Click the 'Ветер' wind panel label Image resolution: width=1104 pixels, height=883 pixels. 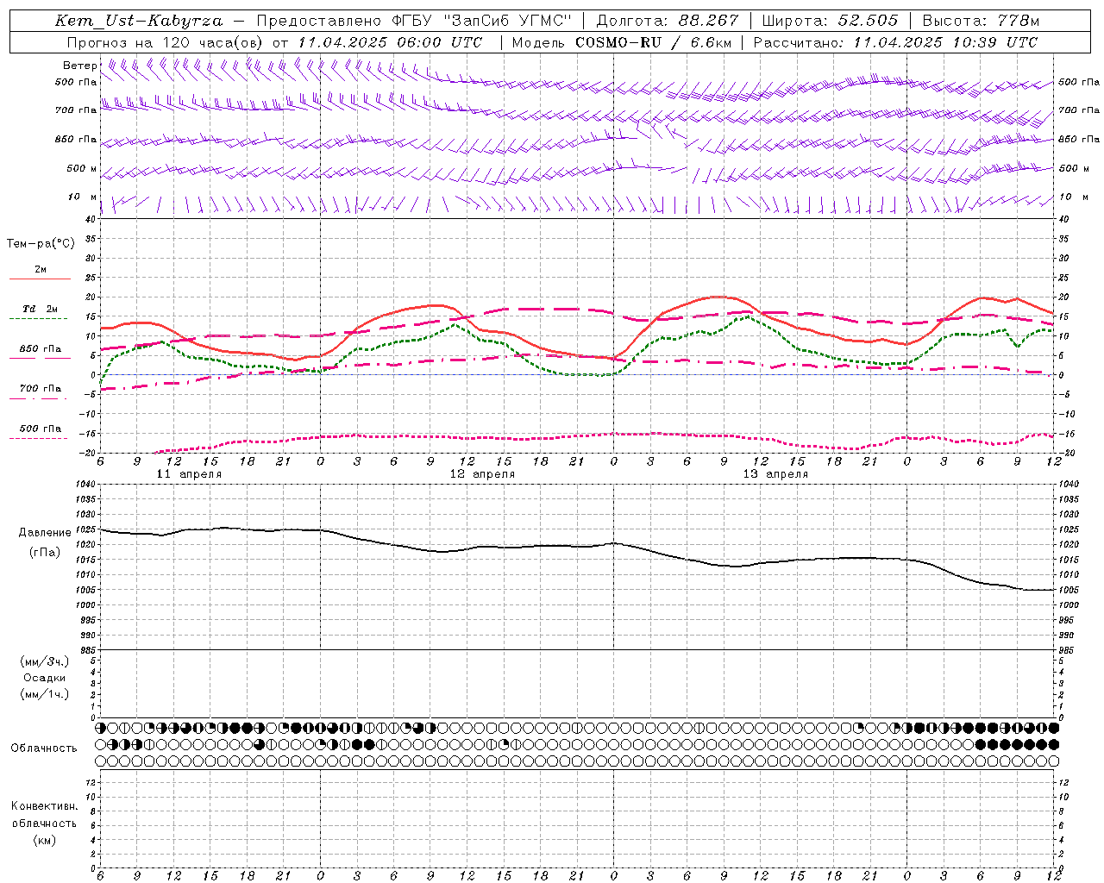(79, 66)
